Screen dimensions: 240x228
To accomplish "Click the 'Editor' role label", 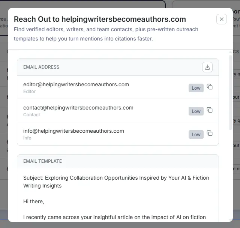I will 29,91.
